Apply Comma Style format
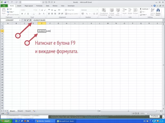The height and width of the screenshot is (123, 165). (x=90, y=14)
